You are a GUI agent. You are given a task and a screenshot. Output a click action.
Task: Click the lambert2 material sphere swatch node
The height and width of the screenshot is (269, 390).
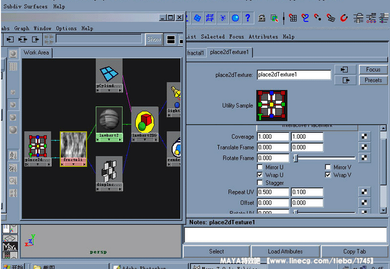coord(109,120)
